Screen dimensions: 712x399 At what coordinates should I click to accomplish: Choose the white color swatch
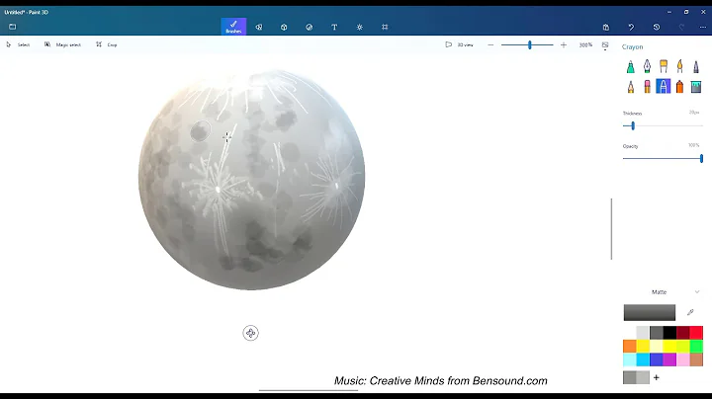point(629,333)
